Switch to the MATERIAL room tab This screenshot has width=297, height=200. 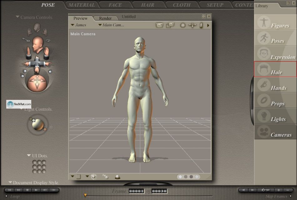(x=82, y=5)
